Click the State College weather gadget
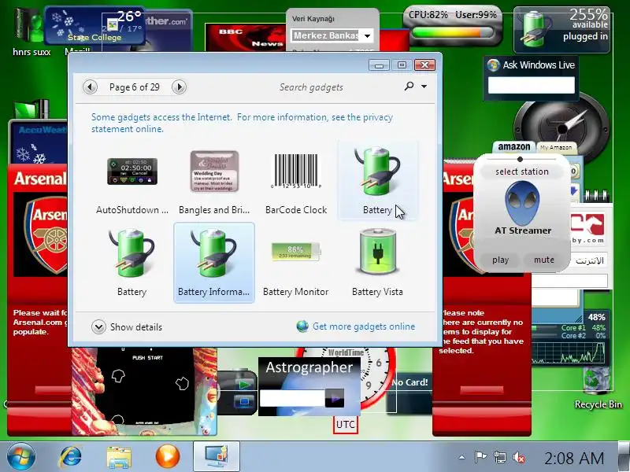Viewport: 630px width, 472px height. [x=94, y=25]
